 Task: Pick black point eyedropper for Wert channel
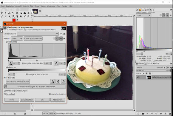coord(10,64)
